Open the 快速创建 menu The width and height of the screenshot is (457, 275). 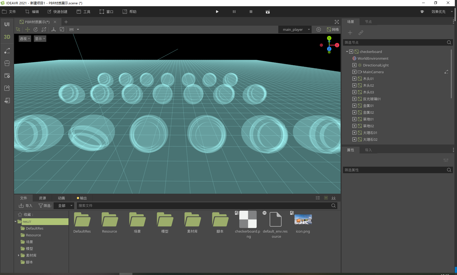point(57,12)
